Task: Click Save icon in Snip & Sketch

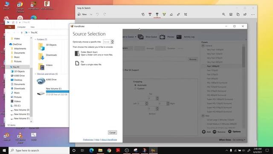Action: [231, 14]
